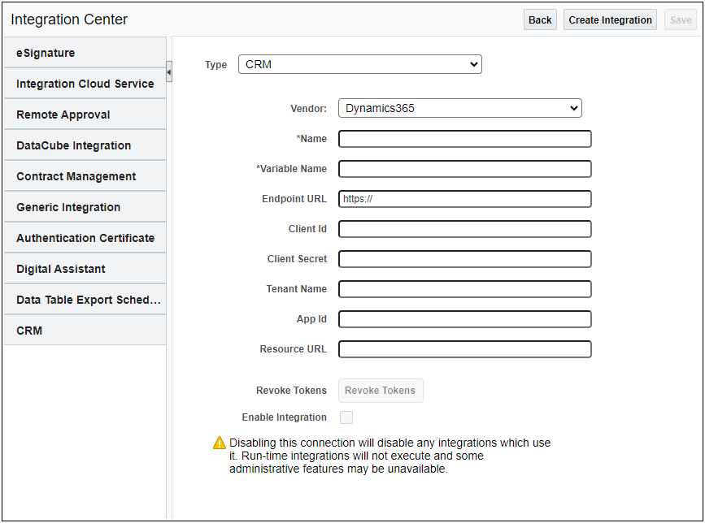
Task: Open the DataCube Integration settings
Action: tap(85, 145)
